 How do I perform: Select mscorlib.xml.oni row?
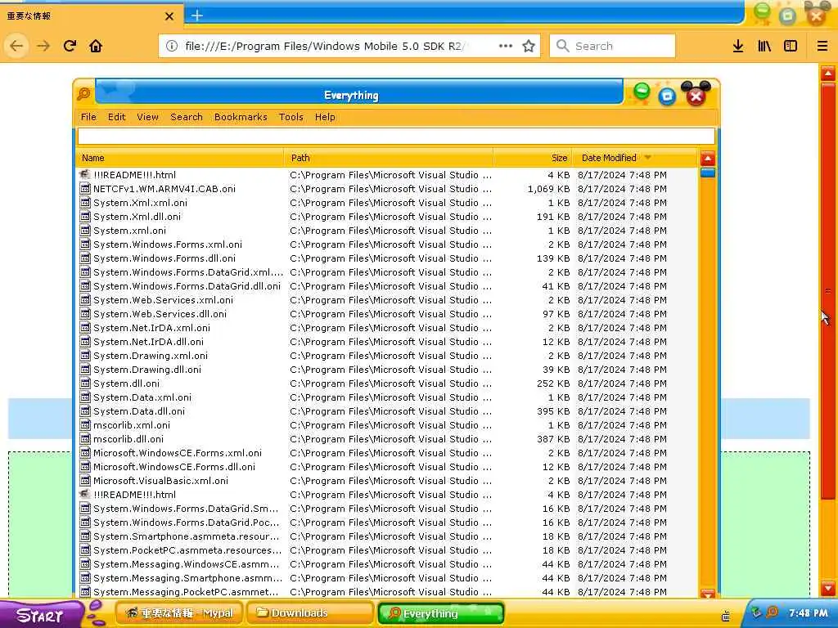pos(387,425)
